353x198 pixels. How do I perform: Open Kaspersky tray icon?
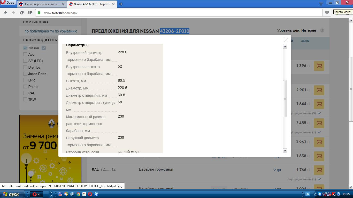(x=334, y=194)
